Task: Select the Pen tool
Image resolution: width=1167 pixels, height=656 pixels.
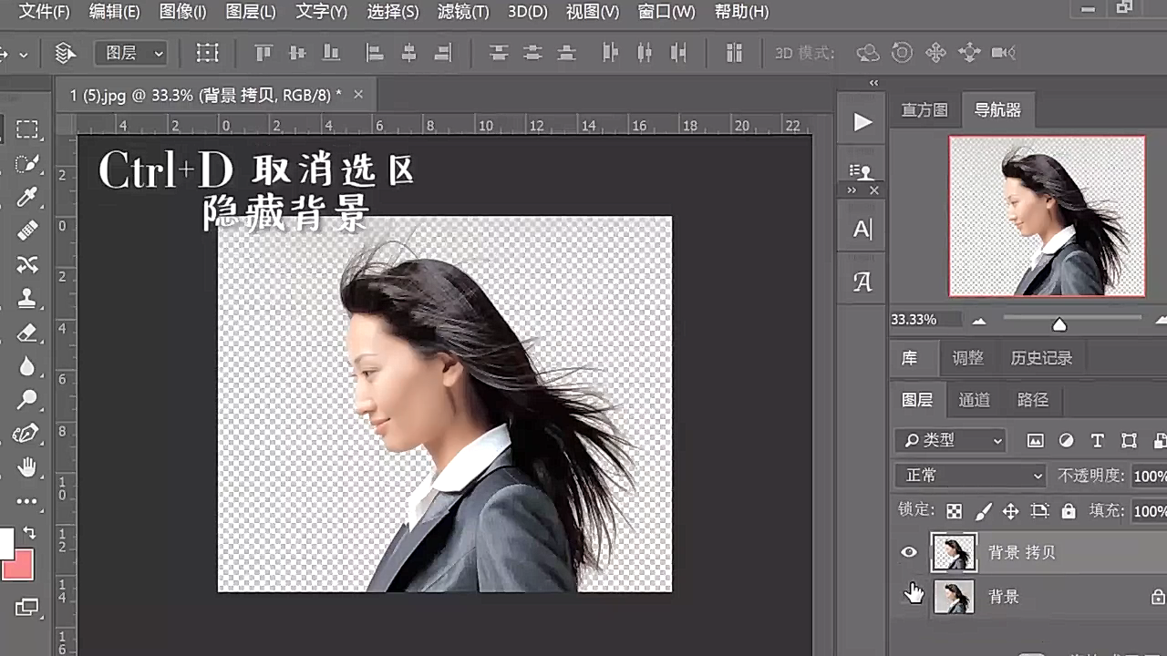Action: (27, 433)
